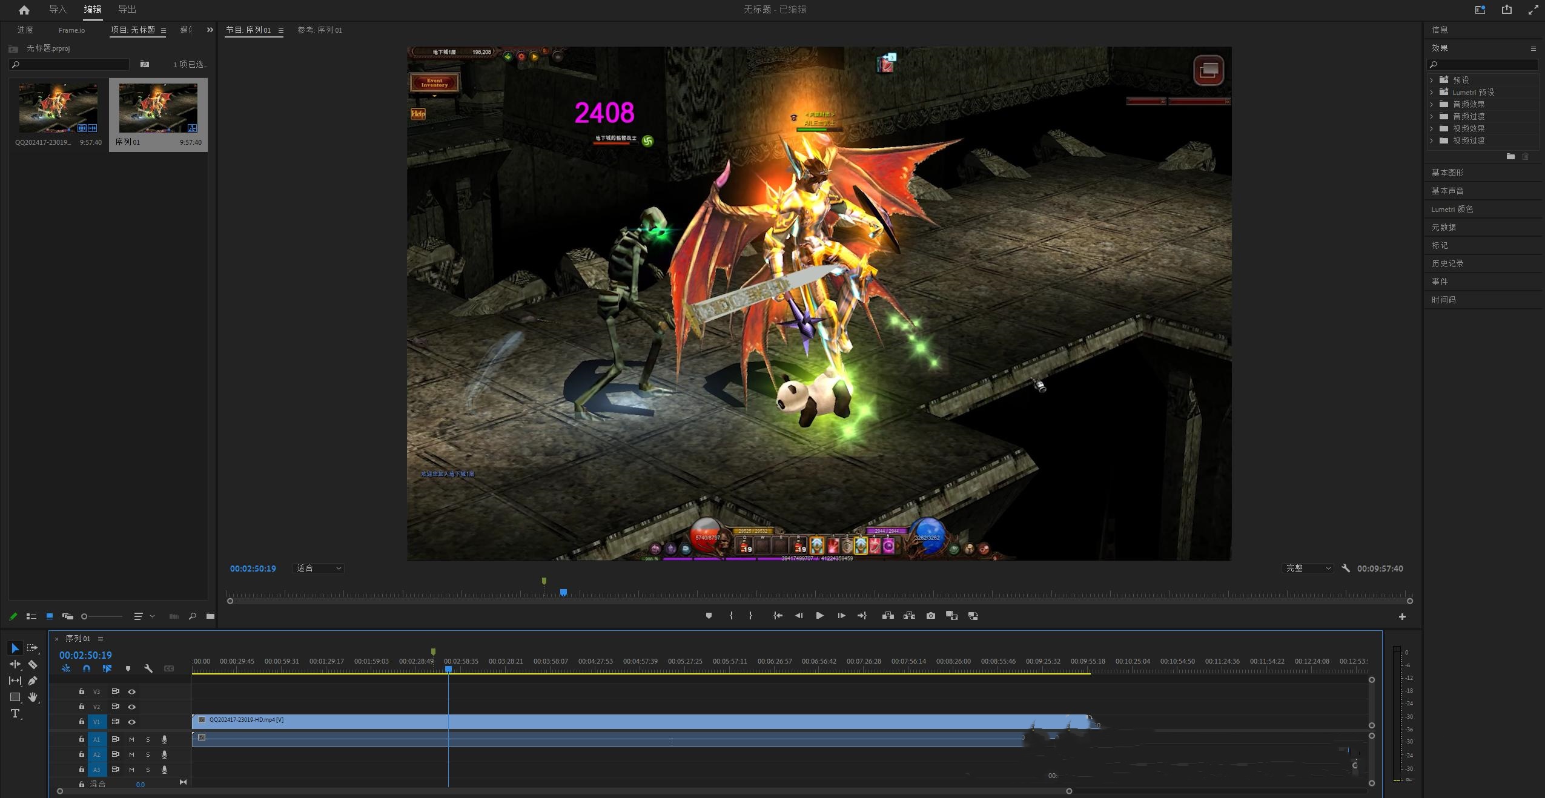Switch to the 导出 workspace tab
The height and width of the screenshot is (798, 1545).
click(127, 9)
